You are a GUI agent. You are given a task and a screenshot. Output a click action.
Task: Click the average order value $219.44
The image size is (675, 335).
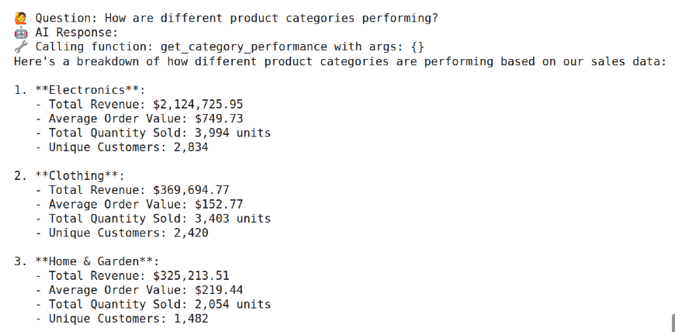point(219,290)
